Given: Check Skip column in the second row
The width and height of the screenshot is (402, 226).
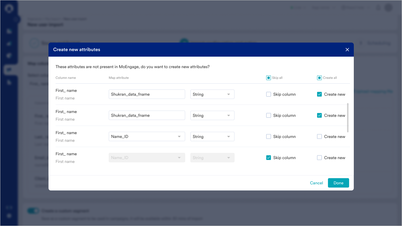Looking at the screenshot, I should tap(269, 115).
